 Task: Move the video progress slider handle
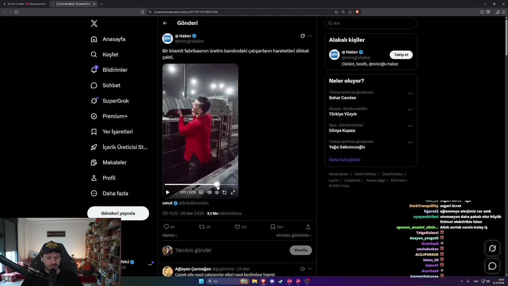(x=217, y=184)
